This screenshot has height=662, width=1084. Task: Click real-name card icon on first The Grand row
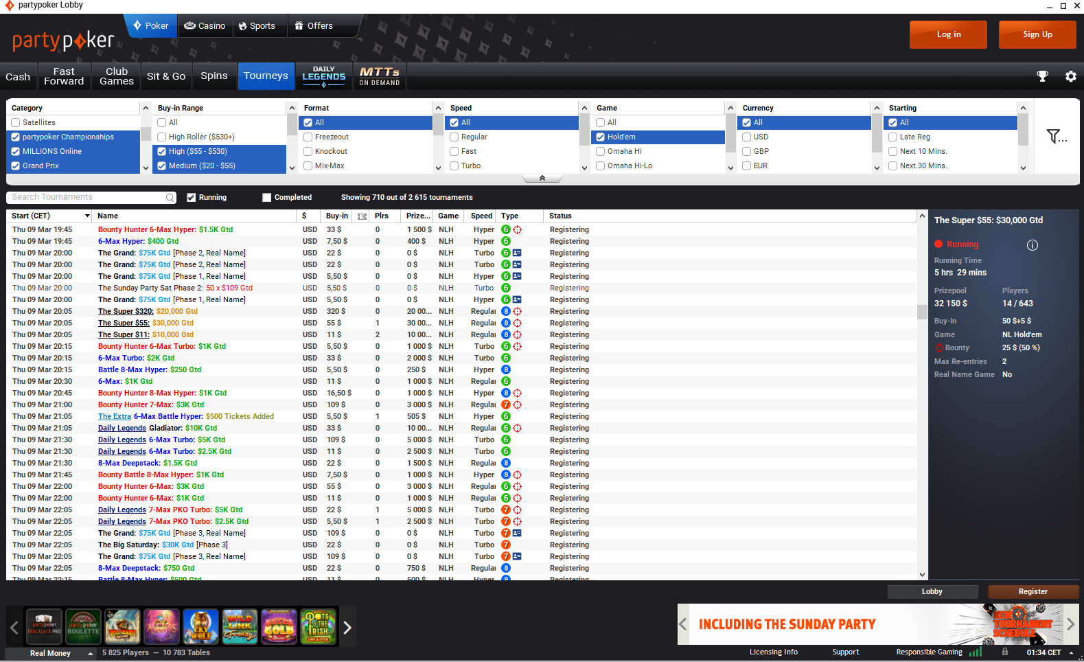click(518, 253)
